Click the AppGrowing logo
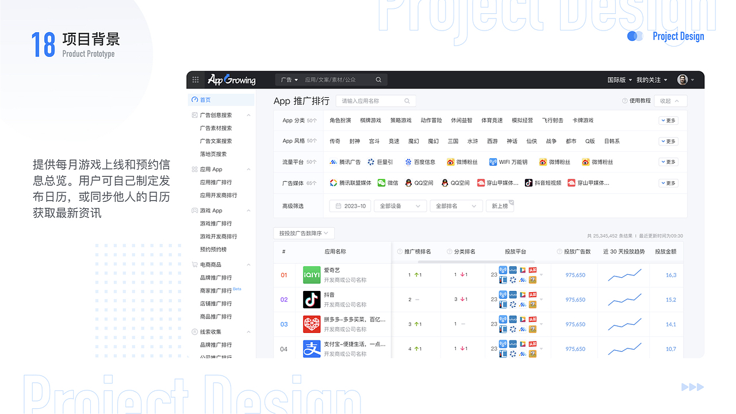 click(232, 79)
